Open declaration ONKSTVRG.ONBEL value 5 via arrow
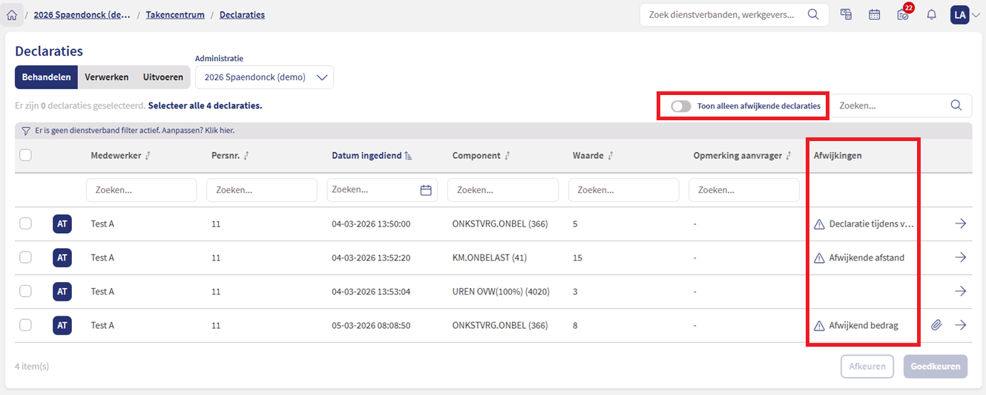Image resolution: width=986 pixels, height=395 pixels. click(960, 223)
